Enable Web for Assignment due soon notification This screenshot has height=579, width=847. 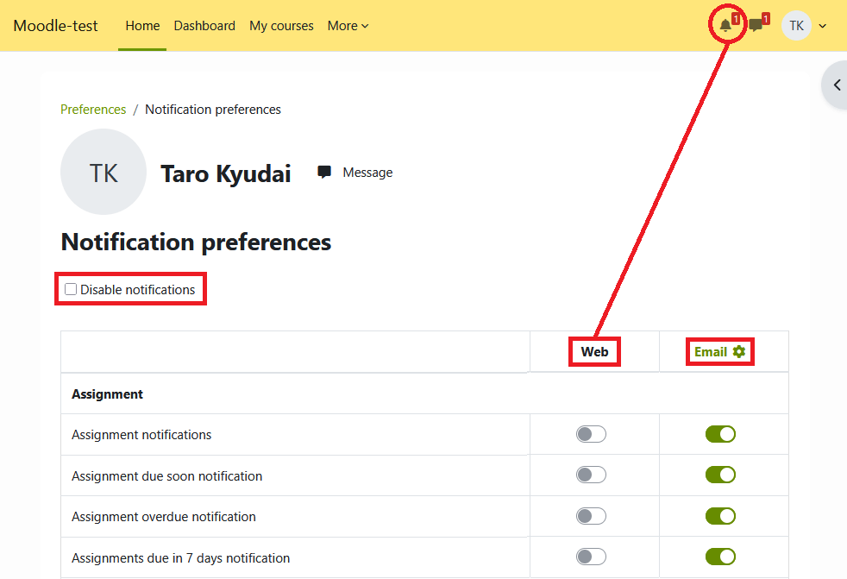pos(591,475)
